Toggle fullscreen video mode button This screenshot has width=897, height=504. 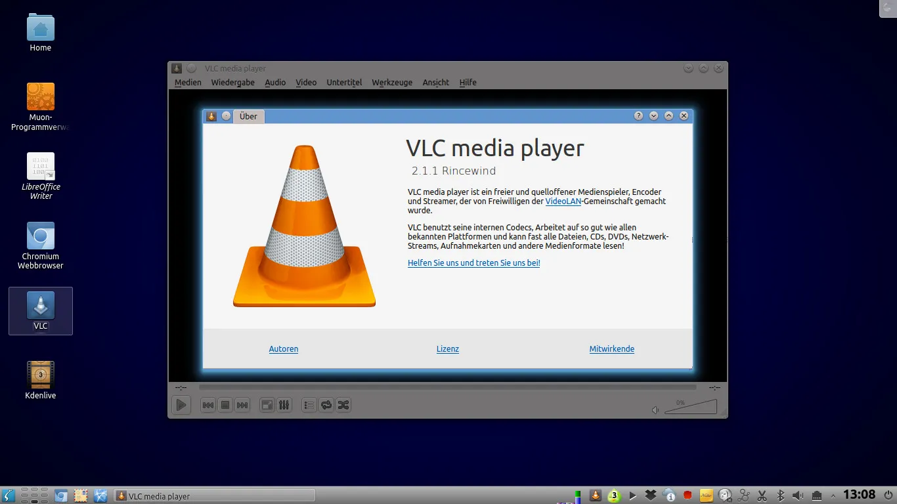pos(267,405)
